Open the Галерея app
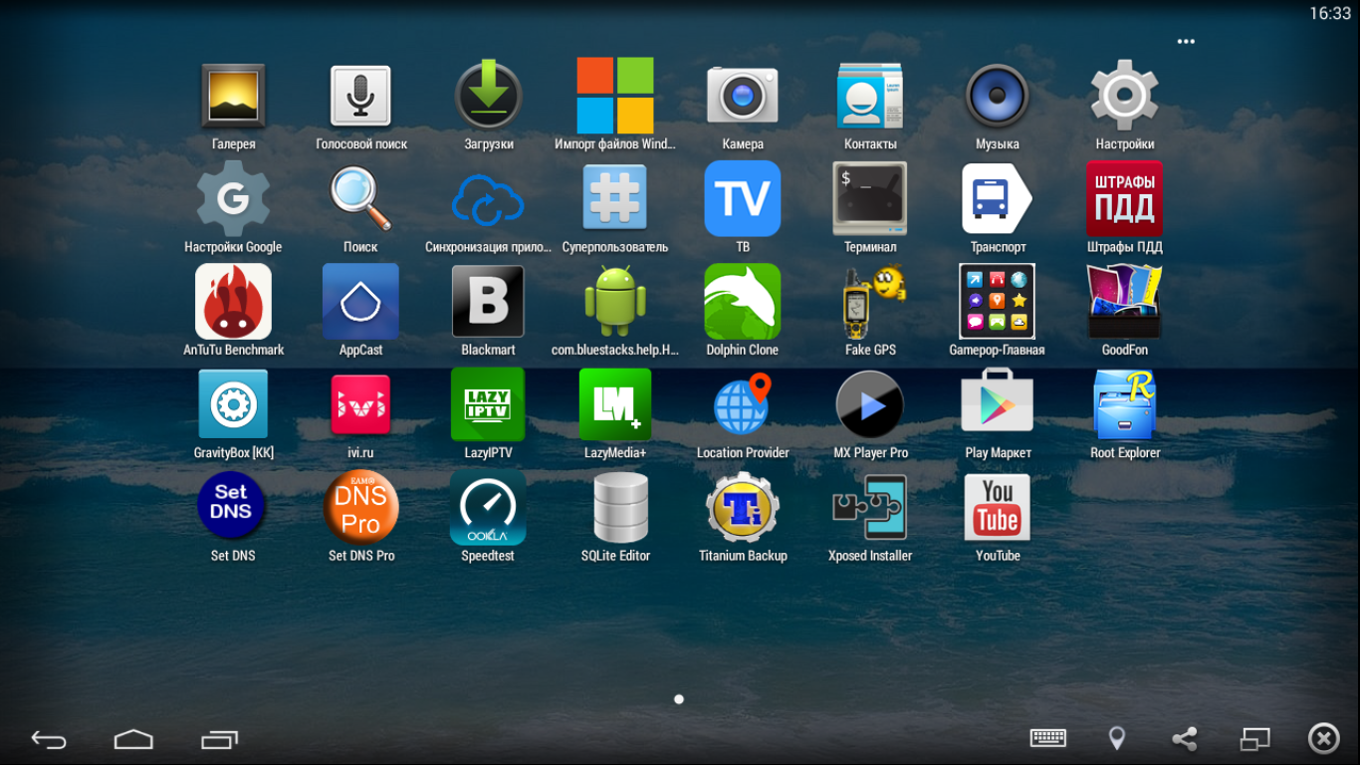 233,96
